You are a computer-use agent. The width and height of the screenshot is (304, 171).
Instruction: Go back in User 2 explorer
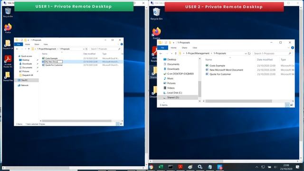tap(161, 53)
